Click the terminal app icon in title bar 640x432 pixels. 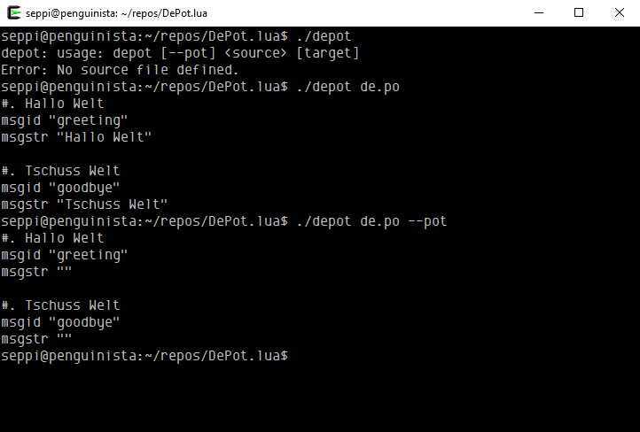coord(14,12)
